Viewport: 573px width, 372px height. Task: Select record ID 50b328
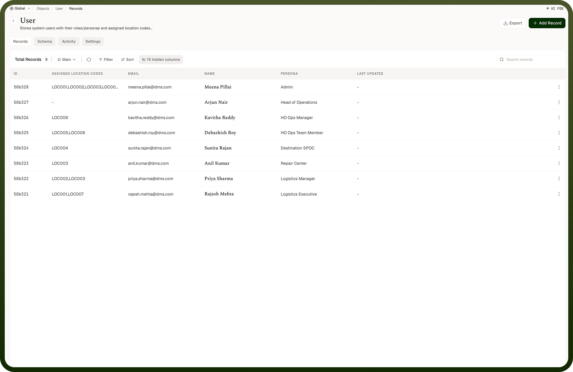(x=21, y=87)
